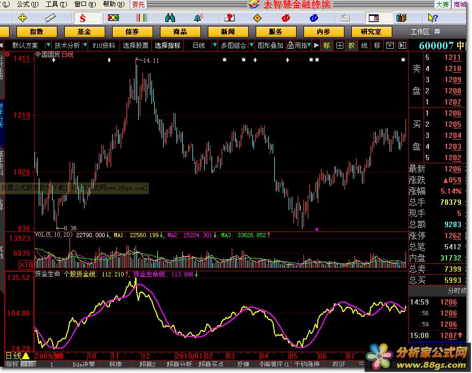Viewport: 472px width, 373px height.
Task: Open the 窗口 menu
Action: coord(85,4)
